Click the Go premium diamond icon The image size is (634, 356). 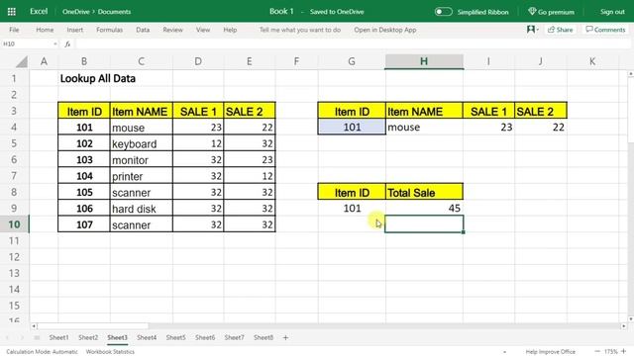pos(532,11)
